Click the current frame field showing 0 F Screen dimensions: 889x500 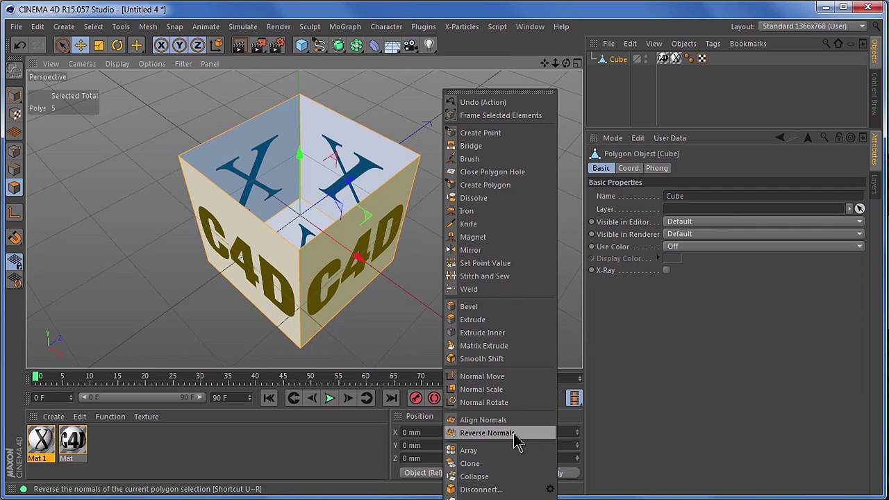coord(52,397)
